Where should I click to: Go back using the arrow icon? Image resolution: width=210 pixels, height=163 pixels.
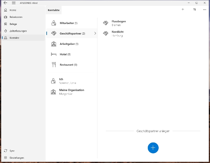click(5, 3)
